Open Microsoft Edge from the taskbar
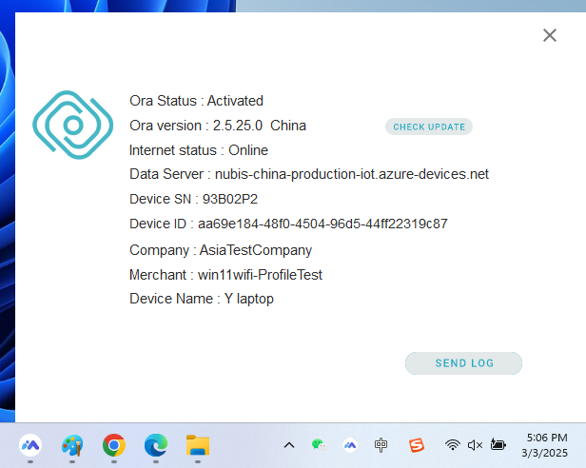The image size is (586, 468). click(x=156, y=445)
